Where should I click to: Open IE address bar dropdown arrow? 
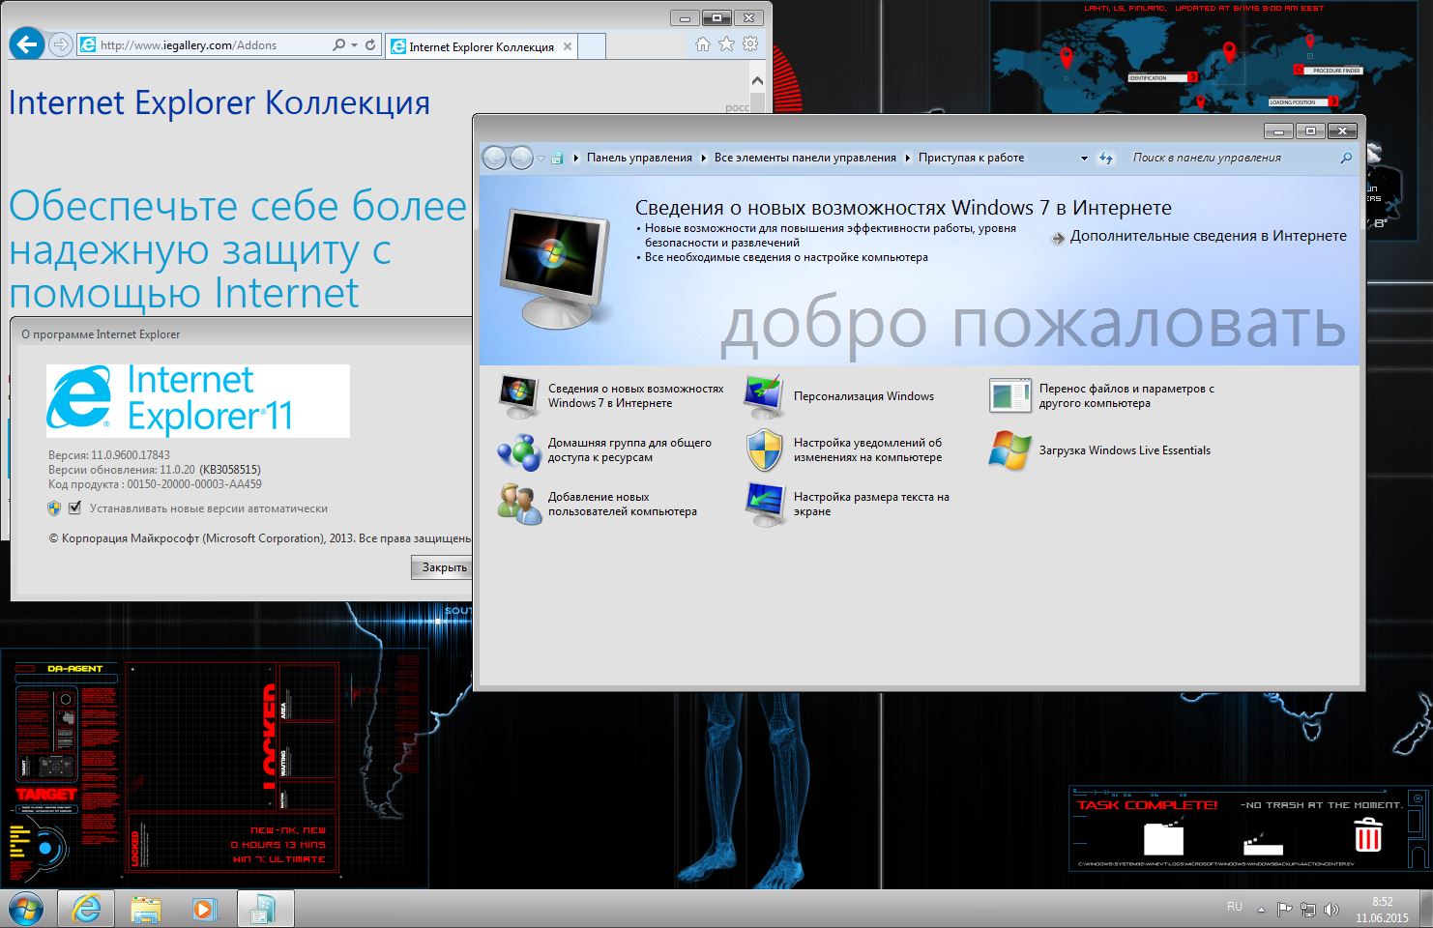point(355,45)
